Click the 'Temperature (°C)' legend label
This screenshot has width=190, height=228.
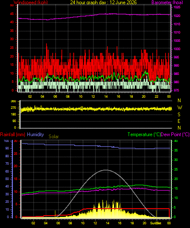[x=144, y=134]
